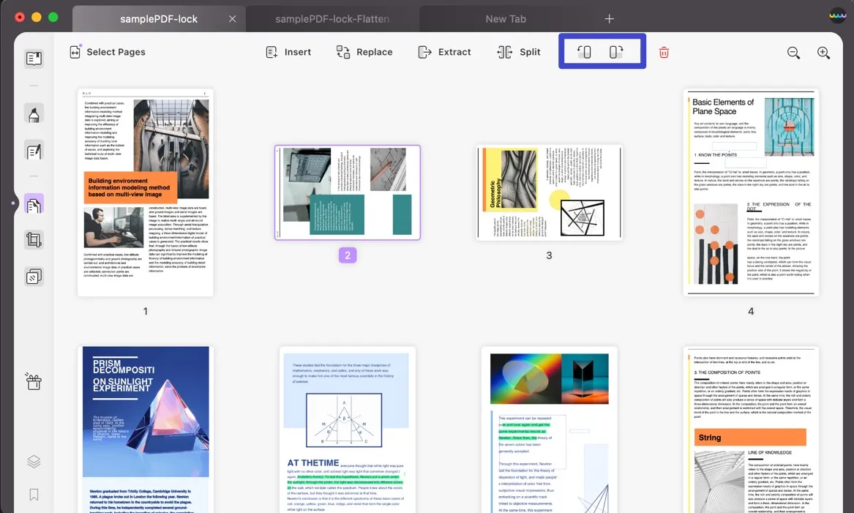The image size is (854, 513).
Task: Select the Comment highlighter tool in sidebar
Action: point(34,114)
